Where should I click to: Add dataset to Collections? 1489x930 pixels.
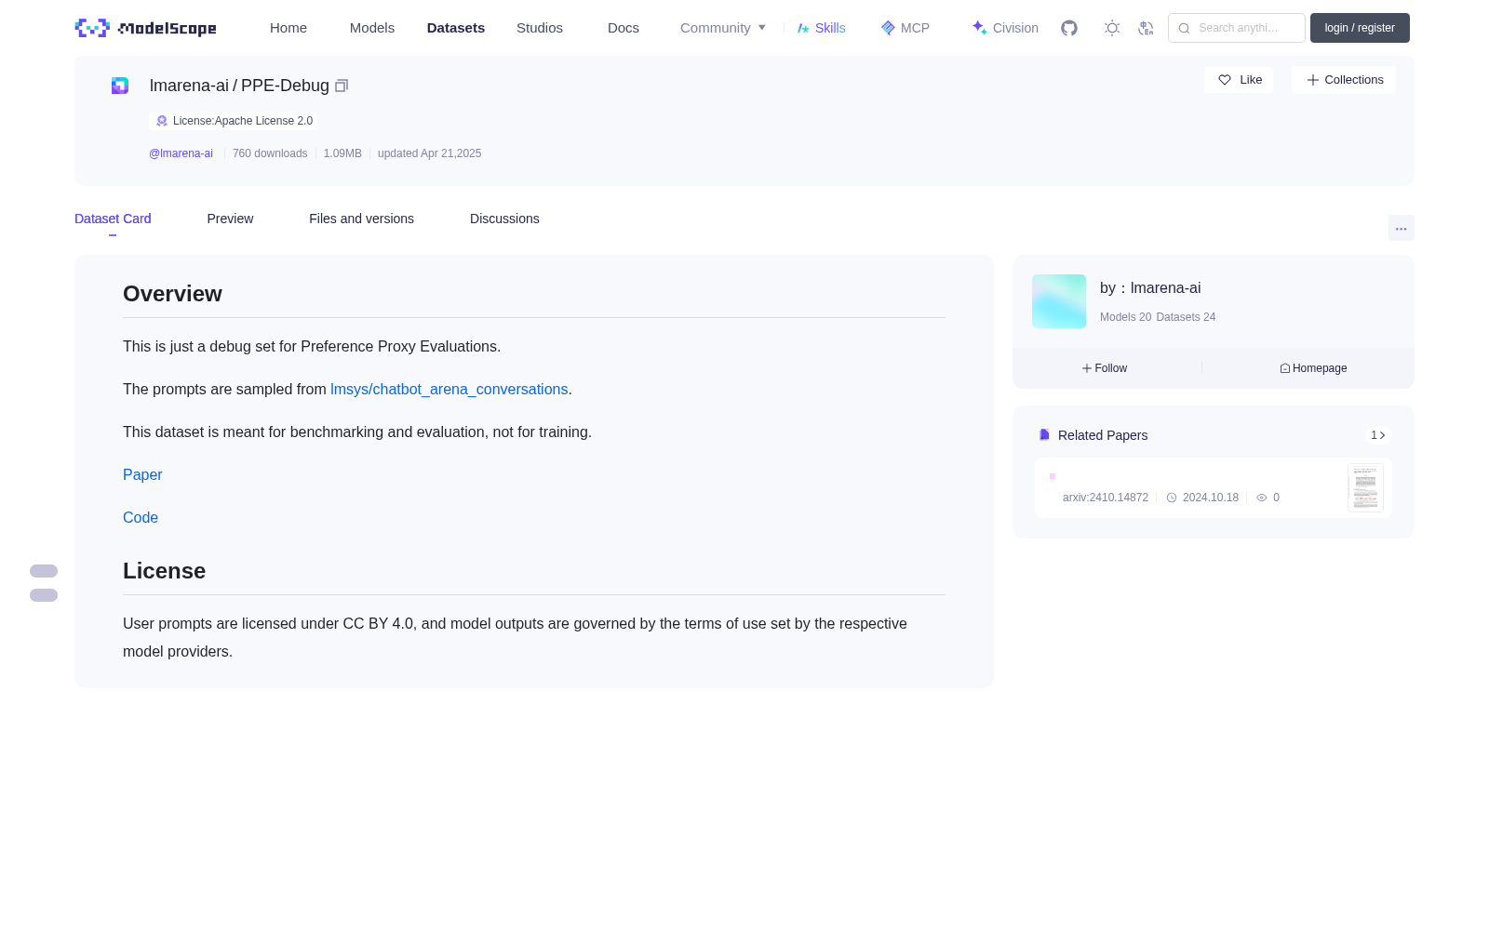coord(1344,80)
